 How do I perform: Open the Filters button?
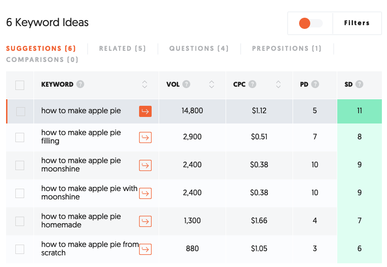tap(357, 23)
